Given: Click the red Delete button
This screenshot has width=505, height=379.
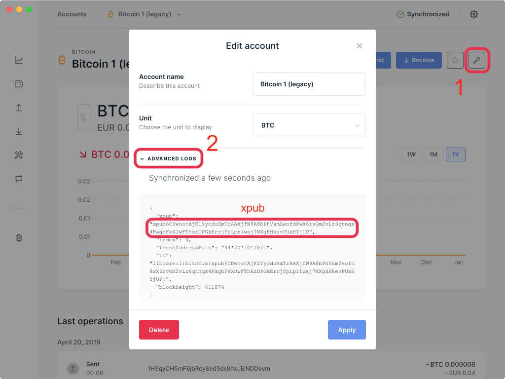Looking at the screenshot, I should coord(159,330).
